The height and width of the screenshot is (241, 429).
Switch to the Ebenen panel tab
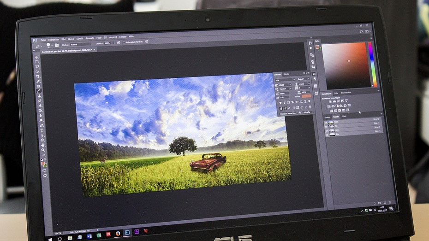click(x=327, y=117)
